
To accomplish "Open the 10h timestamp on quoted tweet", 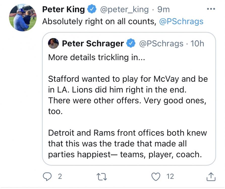I will (x=198, y=44).
